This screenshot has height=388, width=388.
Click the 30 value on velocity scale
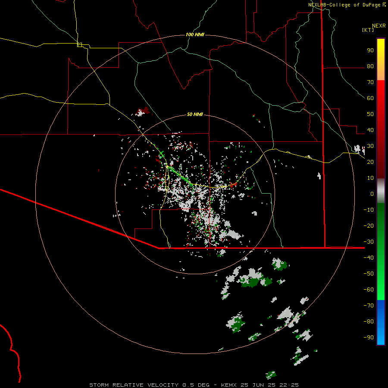[370, 146]
